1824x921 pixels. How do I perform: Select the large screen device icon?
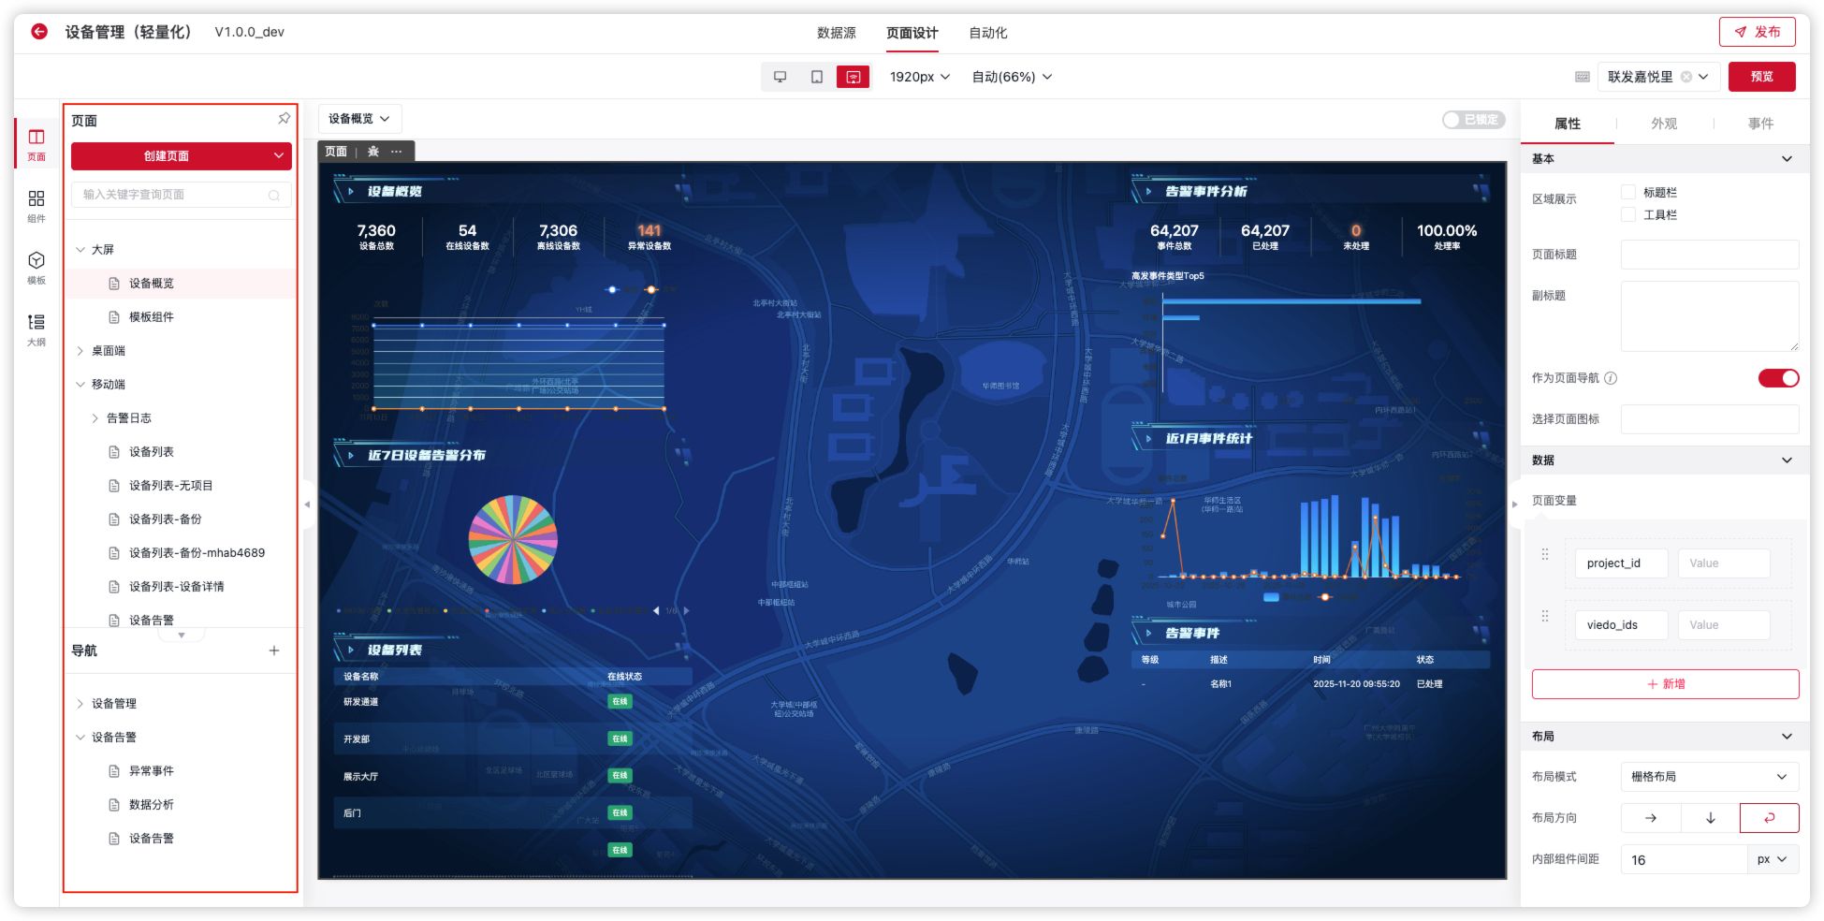(x=853, y=77)
